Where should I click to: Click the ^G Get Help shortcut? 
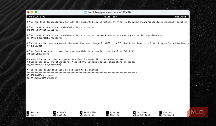(x=34, y=112)
